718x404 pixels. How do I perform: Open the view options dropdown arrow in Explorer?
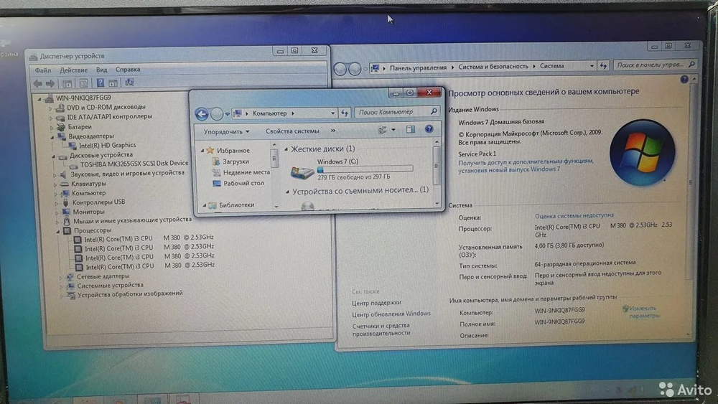click(x=393, y=130)
